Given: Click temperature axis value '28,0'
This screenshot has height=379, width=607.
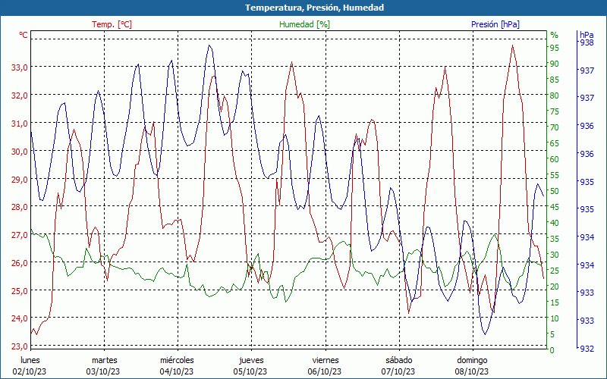Looking at the screenshot, I should point(20,207).
